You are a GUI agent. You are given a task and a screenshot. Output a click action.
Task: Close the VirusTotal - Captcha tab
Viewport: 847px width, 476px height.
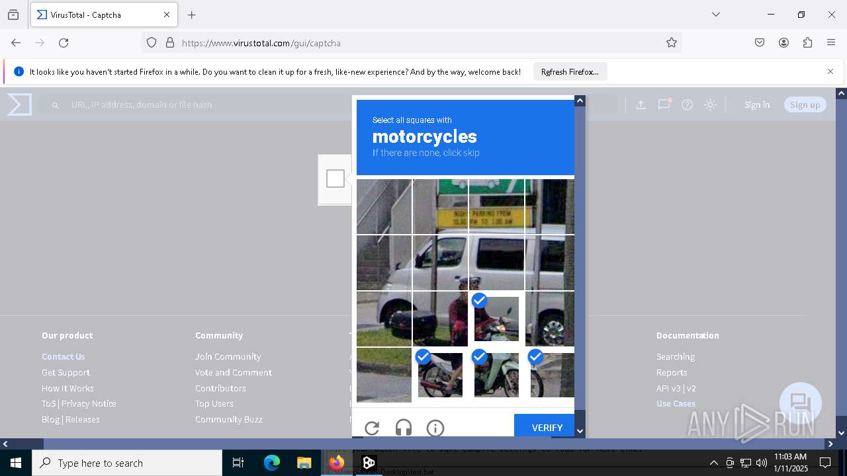point(167,15)
